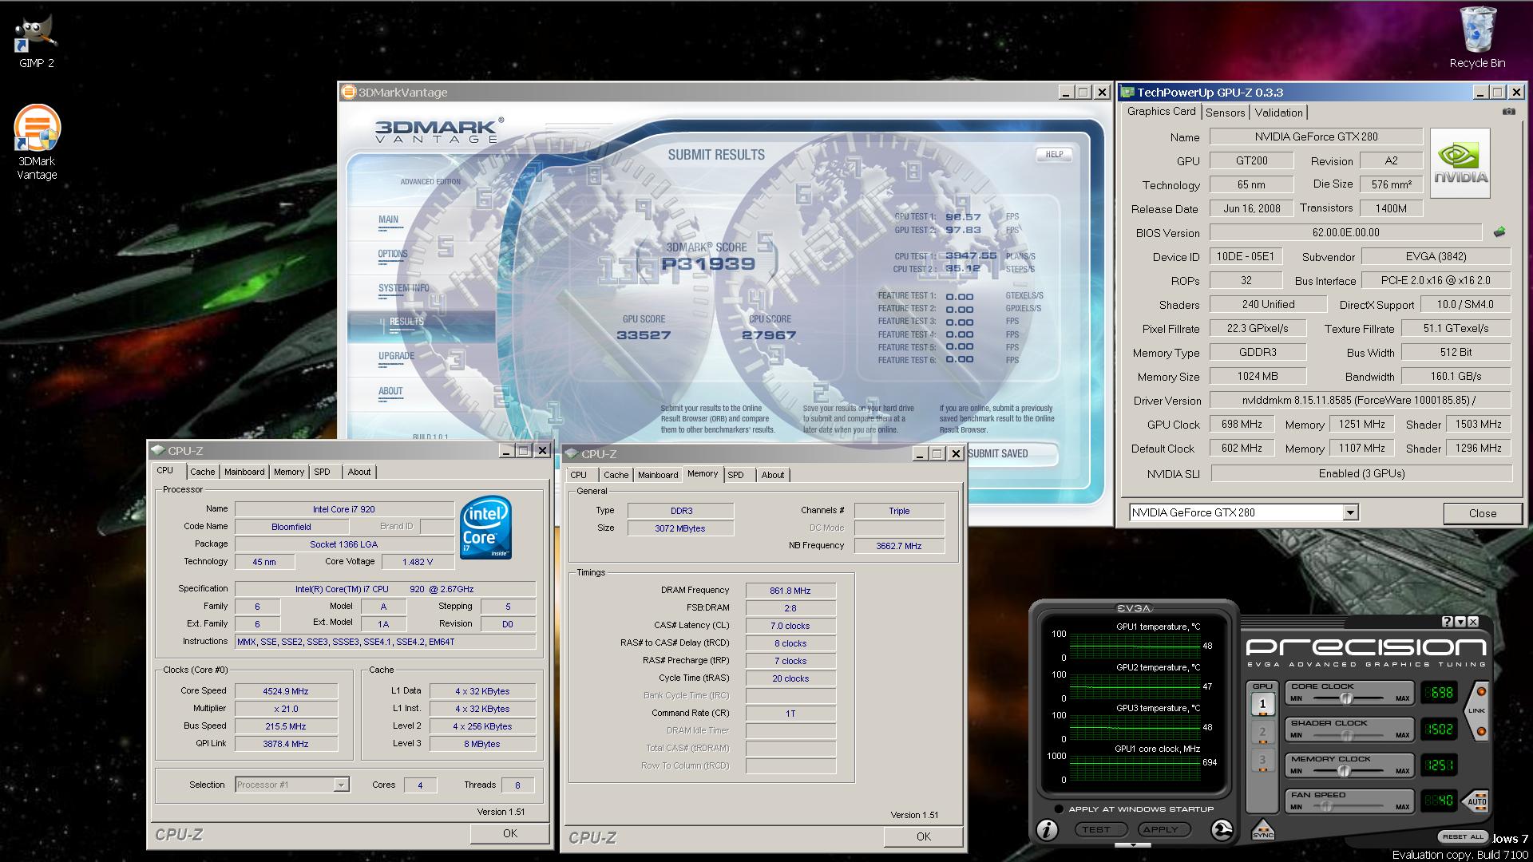Image resolution: width=1533 pixels, height=862 pixels.
Task: Select GPU 2 in EVGA Precision
Action: point(1262,732)
